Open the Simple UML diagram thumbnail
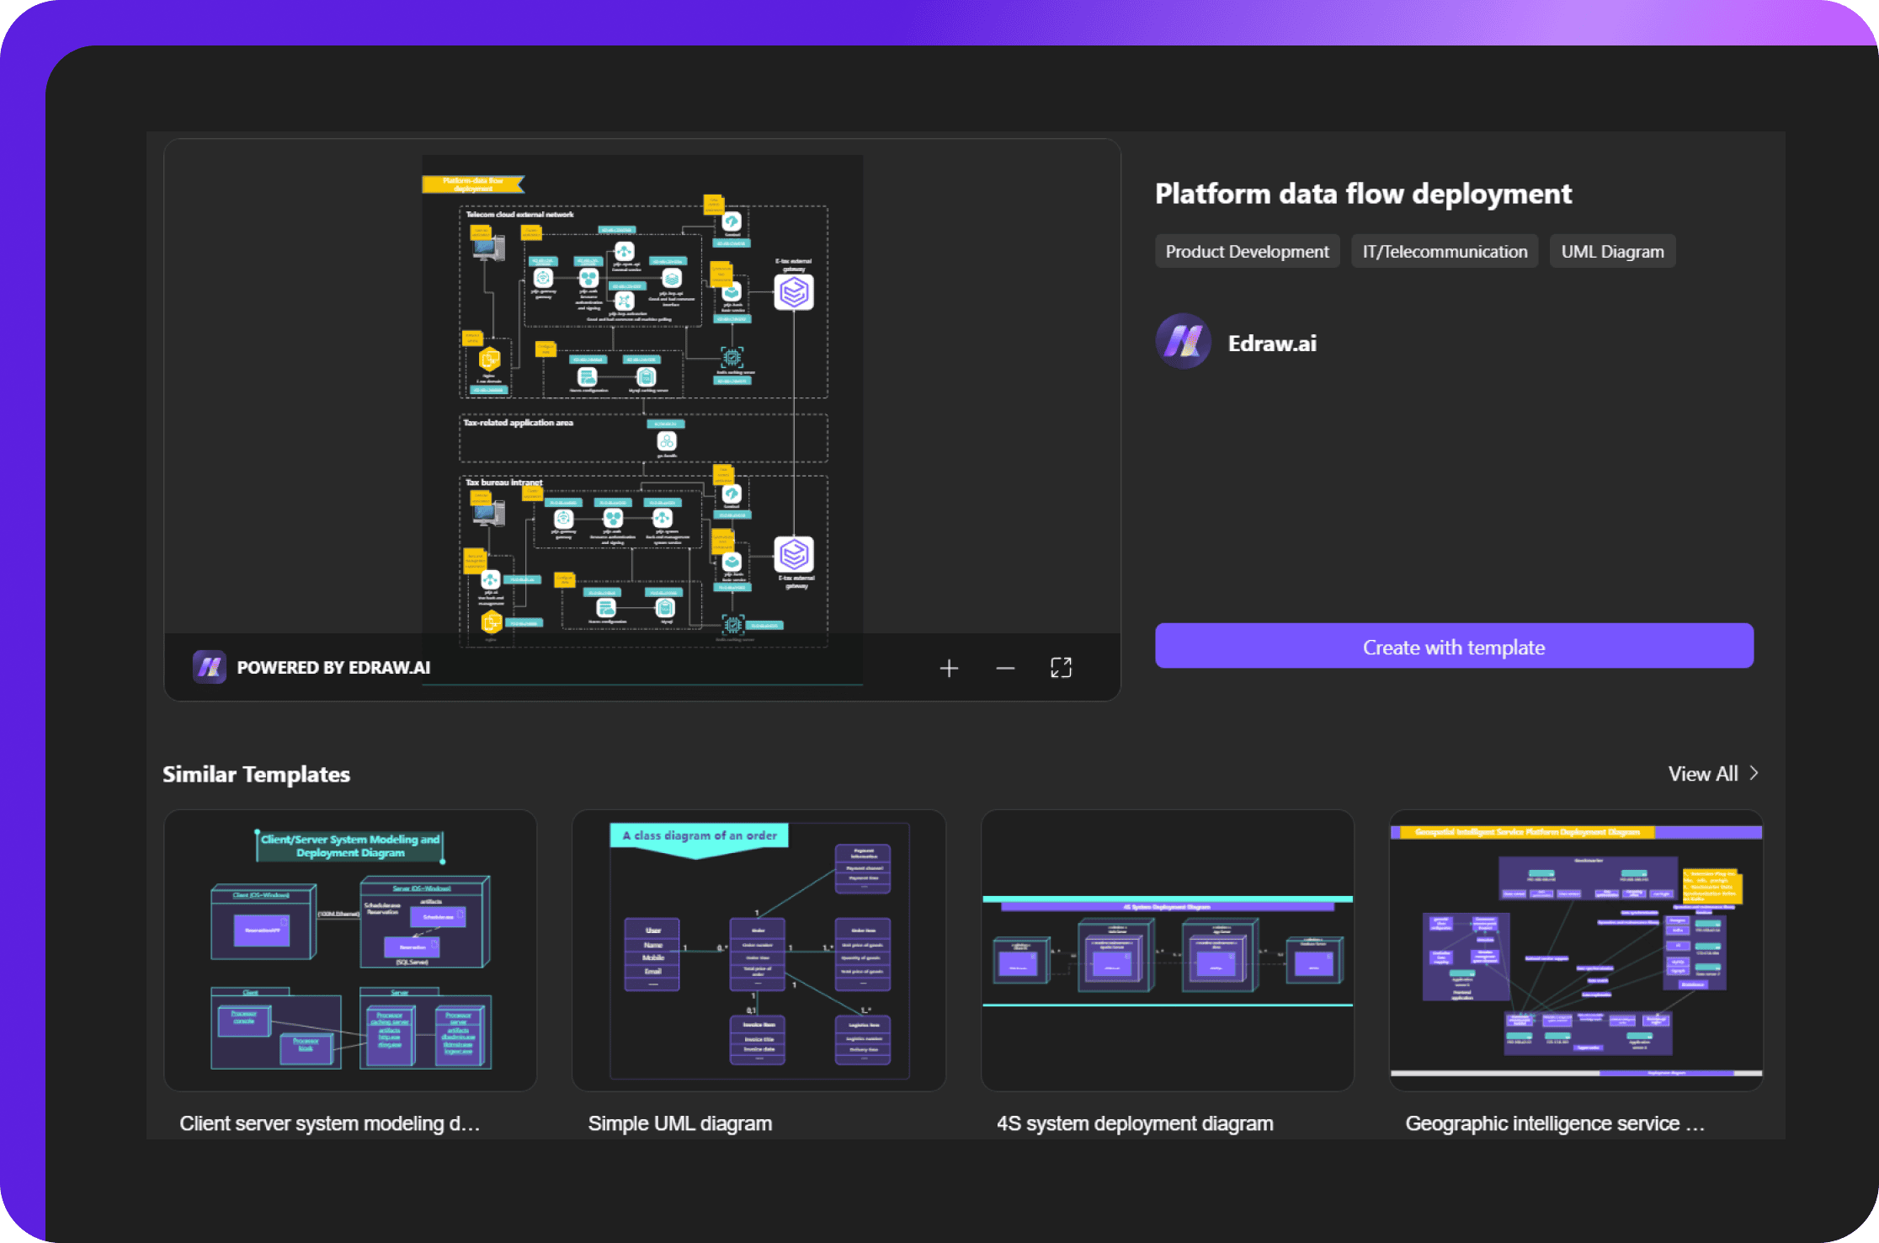This screenshot has height=1243, width=1879. (759, 951)
